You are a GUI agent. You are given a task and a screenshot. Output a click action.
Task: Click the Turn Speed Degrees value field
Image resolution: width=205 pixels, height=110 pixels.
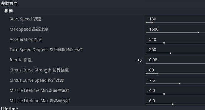pos(175,50)
